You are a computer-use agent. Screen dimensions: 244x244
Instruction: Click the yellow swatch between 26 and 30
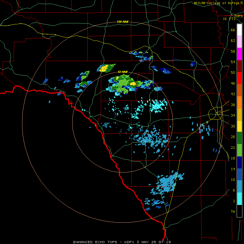tap(239, 126)
